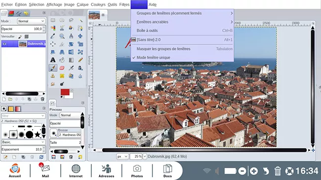Select the Blend gradient tool
Viewport: 321px width, 180px height.
click(71, 60)
